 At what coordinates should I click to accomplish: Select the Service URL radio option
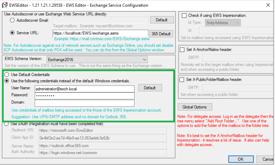(12, 33)
